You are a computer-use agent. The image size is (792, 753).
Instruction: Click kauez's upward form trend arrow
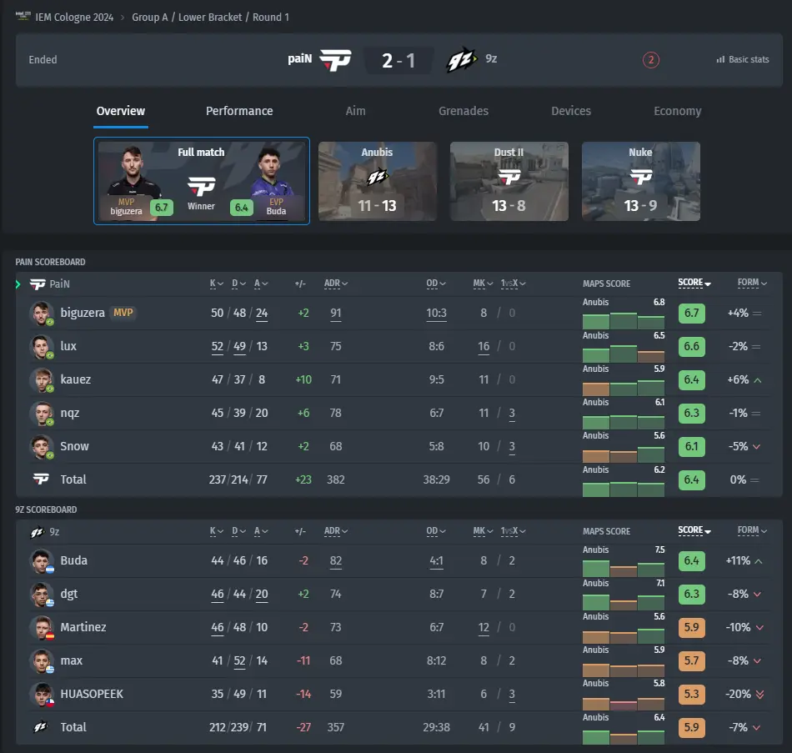pos(758,380)
